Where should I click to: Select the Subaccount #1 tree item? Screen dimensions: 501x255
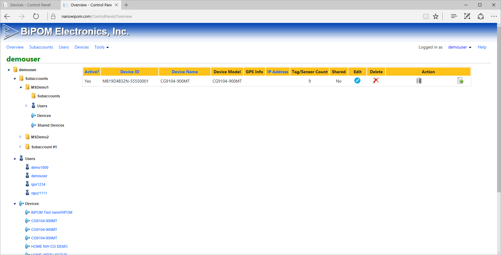point(44,147)
